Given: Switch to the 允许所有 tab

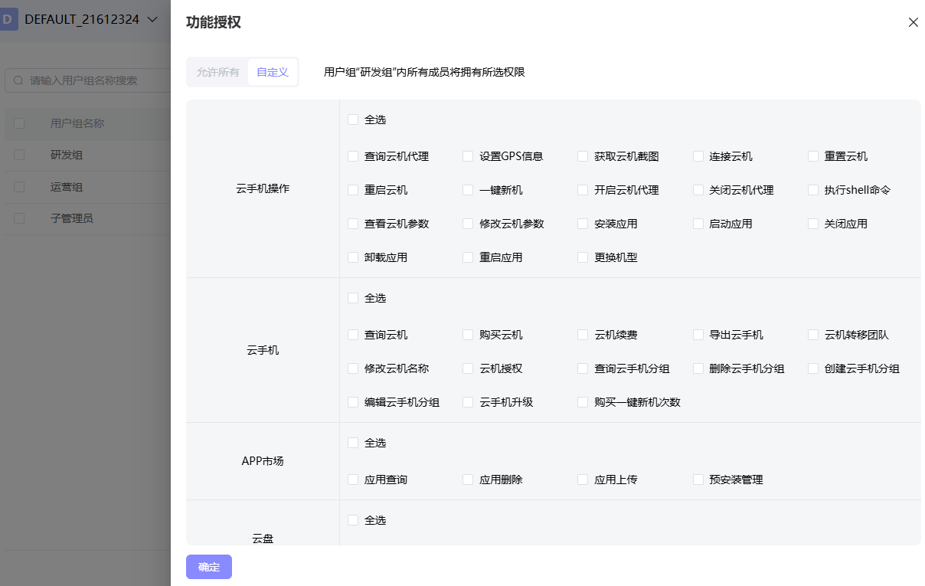Looking at the screenshot, I should (x=217, y=72).
